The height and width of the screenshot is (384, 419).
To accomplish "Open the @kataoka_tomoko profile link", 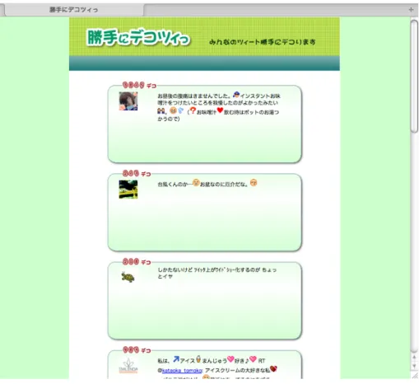I will 182,371.
